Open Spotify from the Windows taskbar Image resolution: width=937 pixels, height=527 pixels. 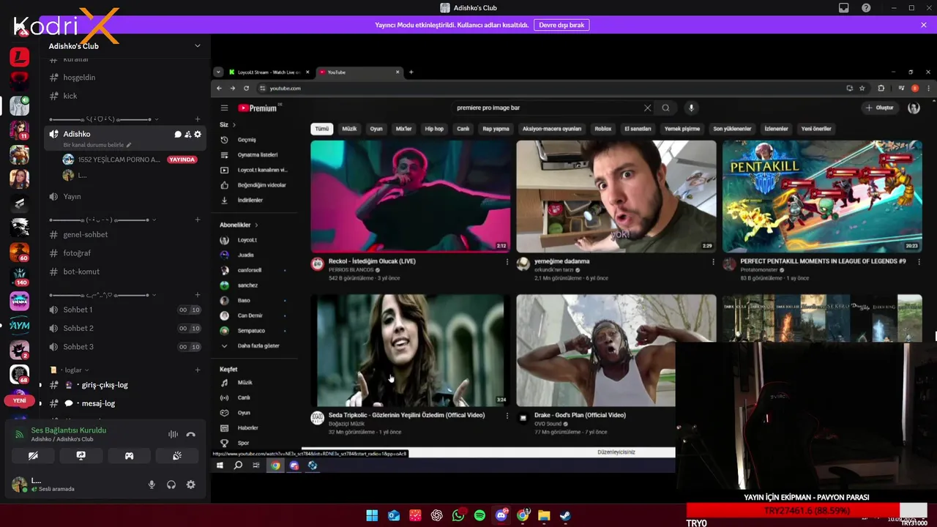coord(479,515)
